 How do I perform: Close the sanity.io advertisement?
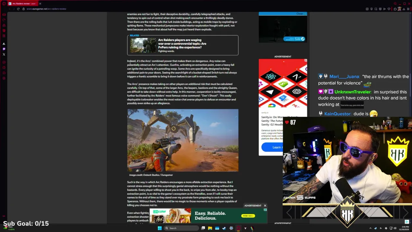coord(305,60)
